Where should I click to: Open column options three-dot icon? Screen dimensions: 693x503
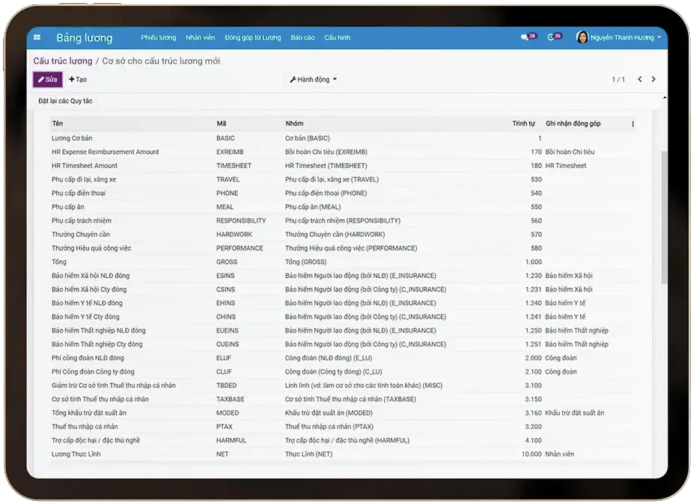(x=632, y=124)
